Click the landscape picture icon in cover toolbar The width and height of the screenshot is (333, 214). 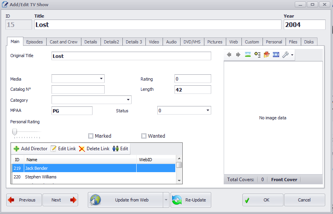[x=248, y=55]
